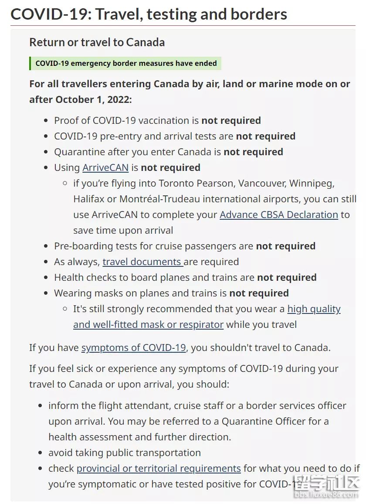Visit the provincial or territorial requirements link
This screenshot has width=366, height=504.
tap(159, 469)
